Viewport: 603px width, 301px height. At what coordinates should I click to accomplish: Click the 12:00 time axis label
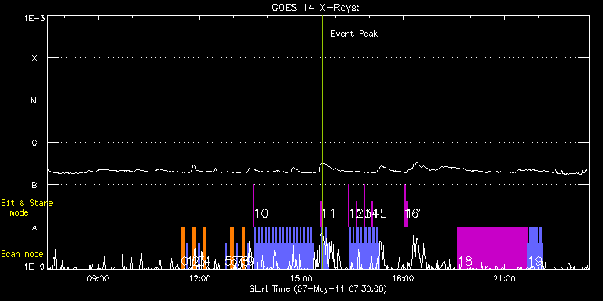coord(200,279)
